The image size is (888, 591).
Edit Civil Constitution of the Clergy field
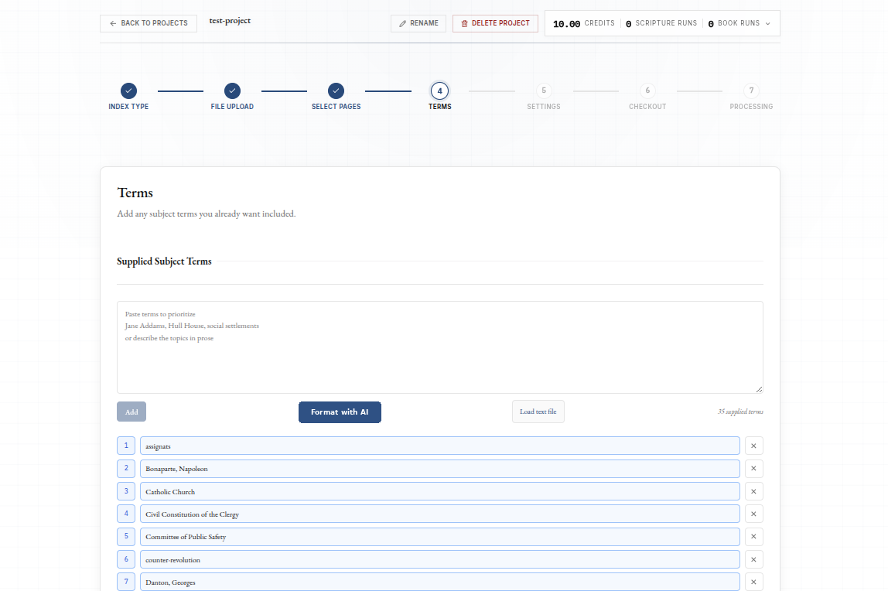coord(440,514)
